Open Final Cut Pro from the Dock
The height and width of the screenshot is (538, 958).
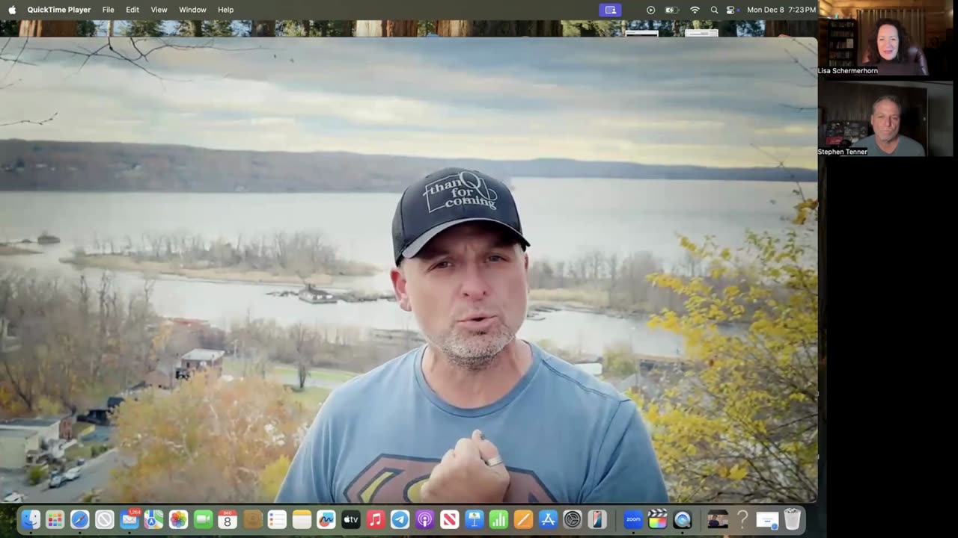tap(658, 519)
